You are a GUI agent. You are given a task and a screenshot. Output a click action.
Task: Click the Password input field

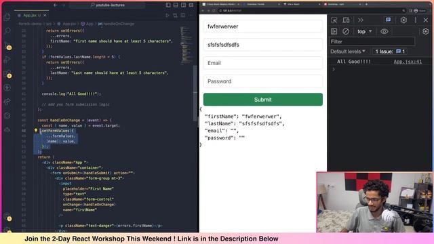263,81
